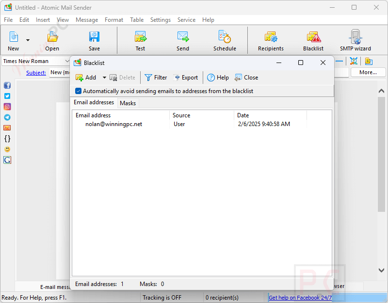Screen dimensions: 388x303
Task: Launch the SMTP wizard
Action: coord(356,41)
